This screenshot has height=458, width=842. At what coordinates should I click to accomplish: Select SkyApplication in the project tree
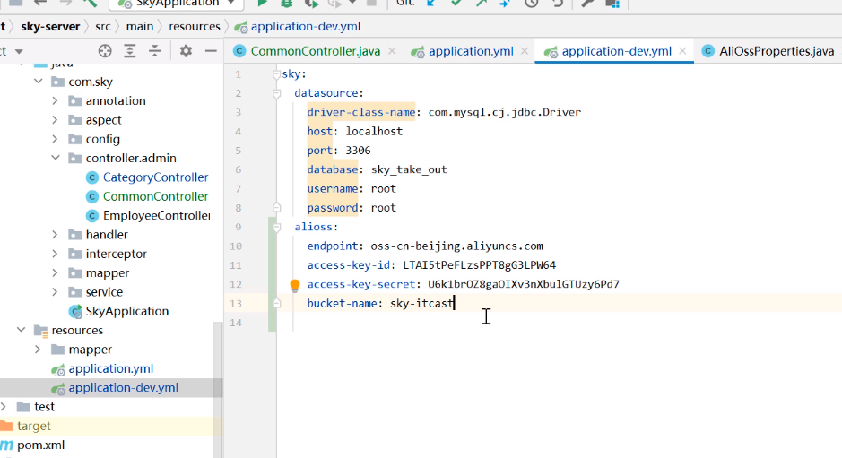tap(126, 311)
